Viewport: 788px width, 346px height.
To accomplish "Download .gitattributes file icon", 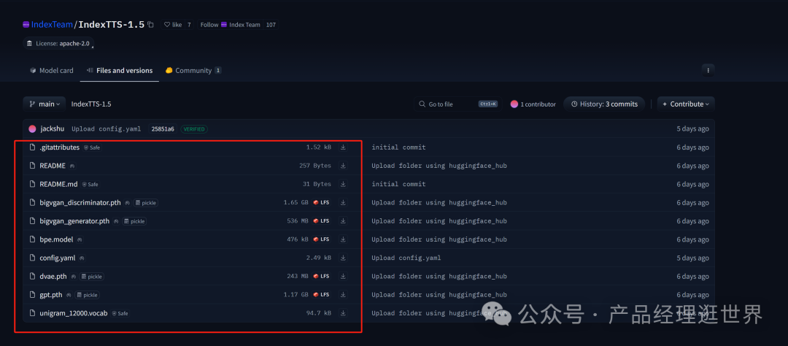I will [343, 147].
